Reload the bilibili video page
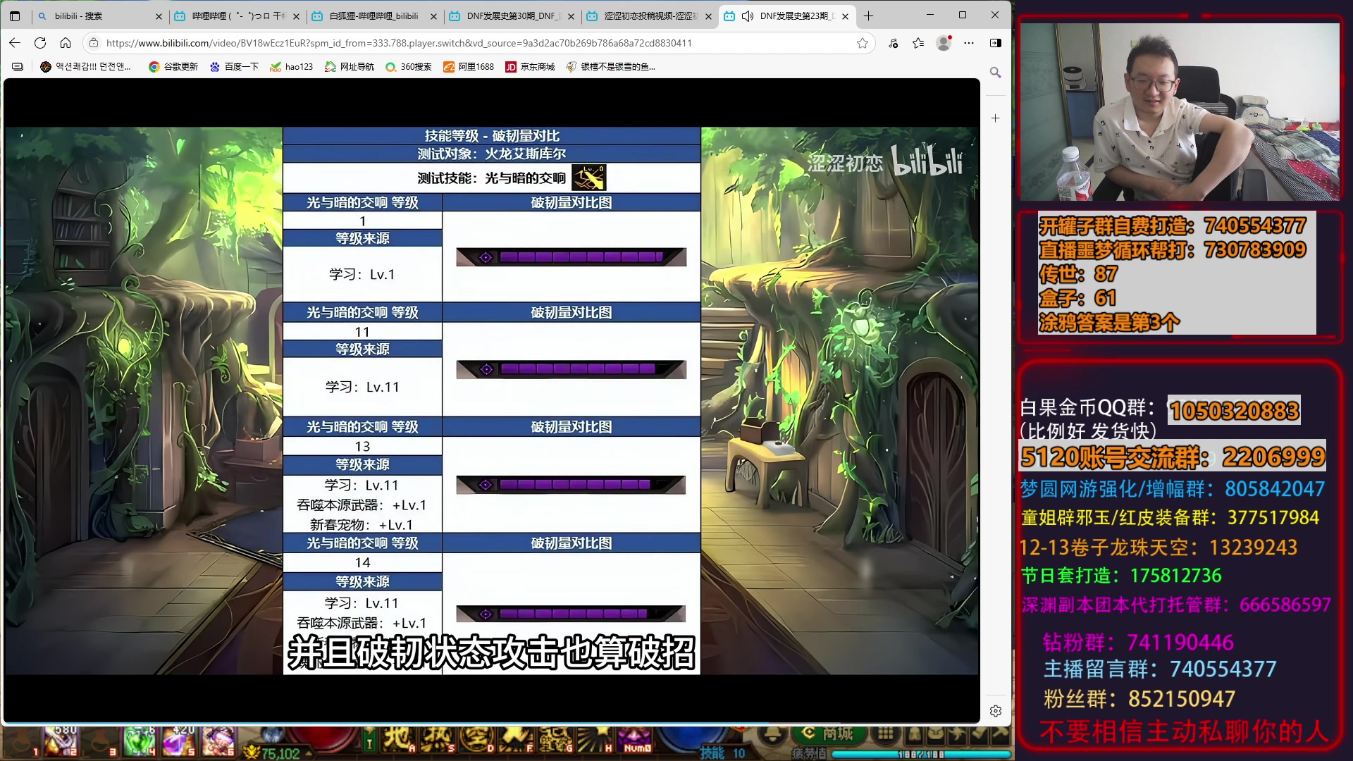The width and height of the screenshot is (1353, 761). [x=40, y=43]
